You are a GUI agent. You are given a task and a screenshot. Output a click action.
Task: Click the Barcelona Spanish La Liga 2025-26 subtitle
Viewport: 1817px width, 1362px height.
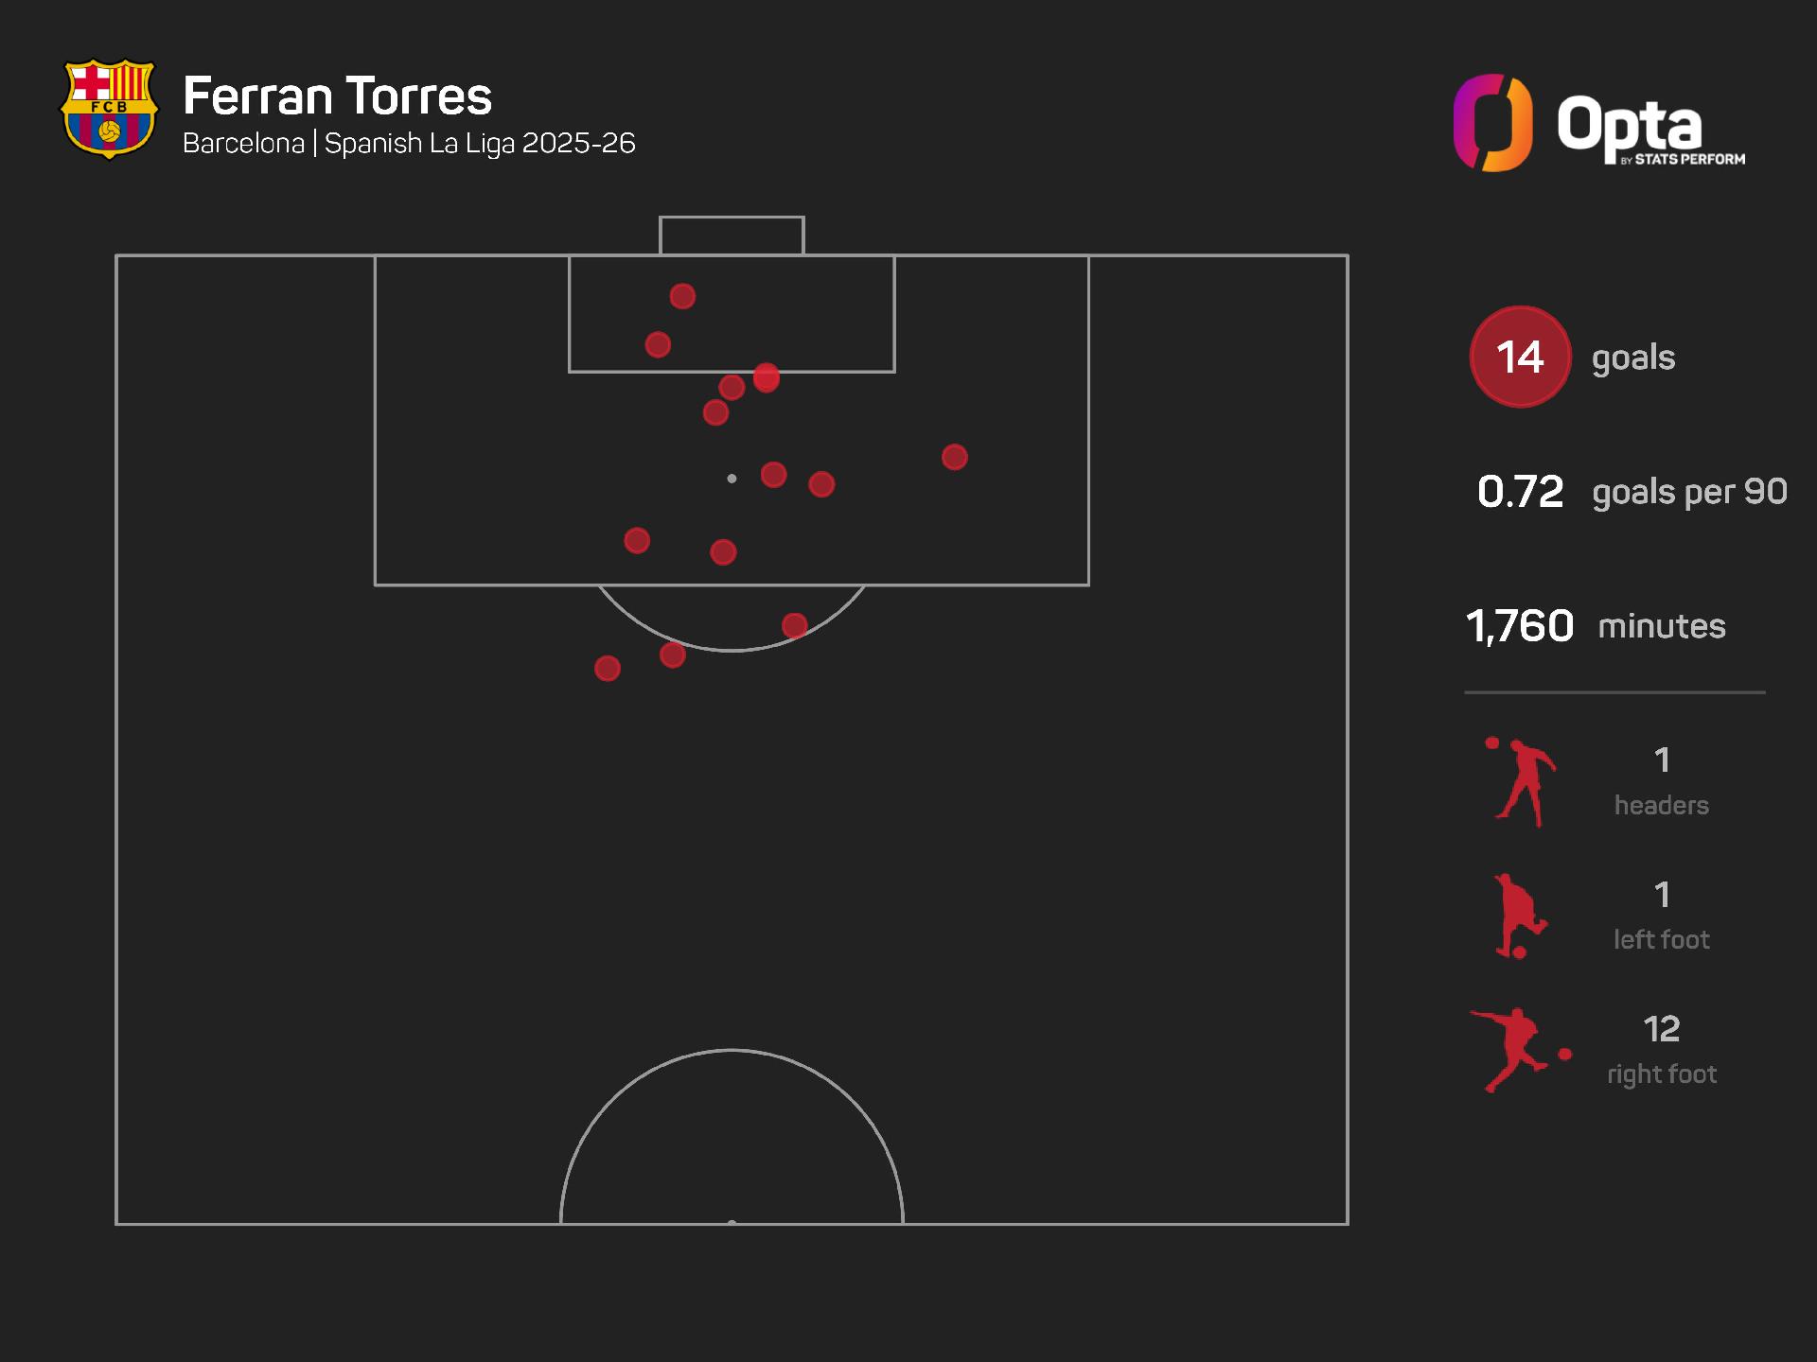click(x=409, y=144)
